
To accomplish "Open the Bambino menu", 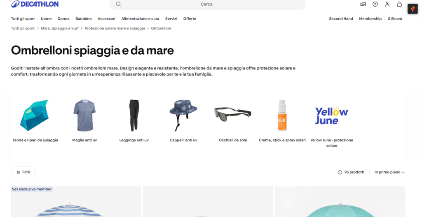I will [83, 18].
